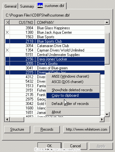This screenshot has height=152, width=115.
Task: Select the Catamaran Dive Club row
Action: coord(55,46)
